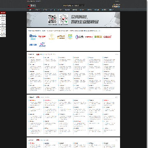Screen dimensions: 148x148
Task: Open the blue Orcl-style brand logo
Action: coord(33,37)
